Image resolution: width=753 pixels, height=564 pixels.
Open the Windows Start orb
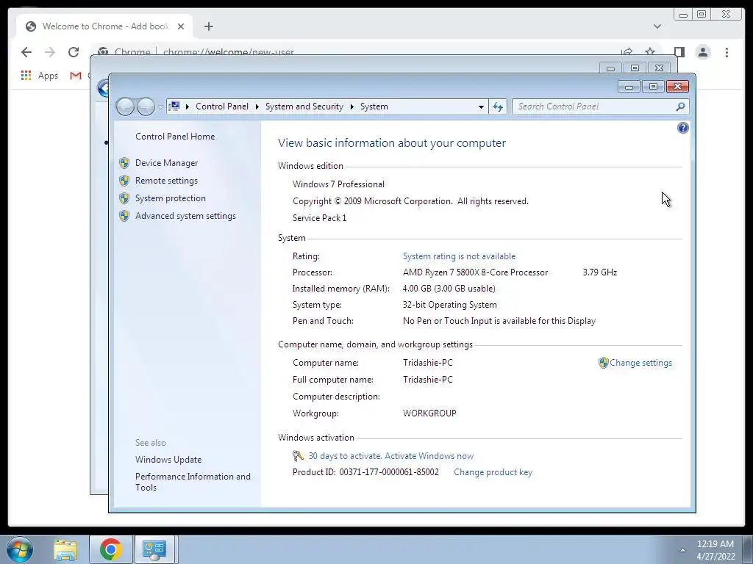pos(20,549)
